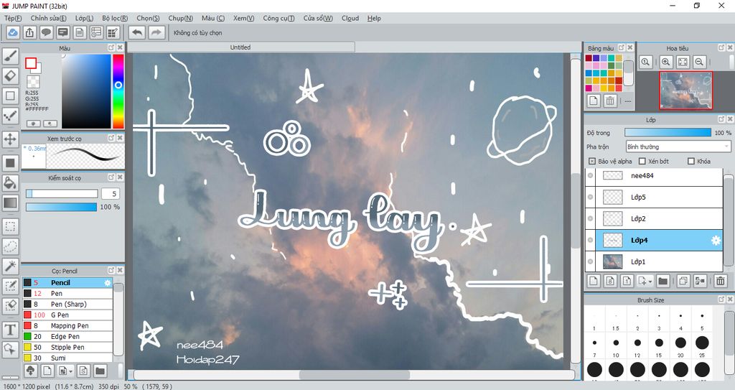Screen dimensions: 735x390
Task: Open the add layer dropdown arrow
Action: pyautogui.click(x=650, y=282)
